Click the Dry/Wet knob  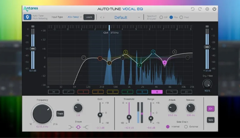click(207, 84)
